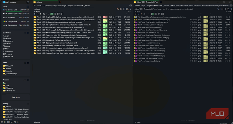Switch right pane to third detailed view mode
This screenshot has width=233, height=124.
(x=159, y=14)
